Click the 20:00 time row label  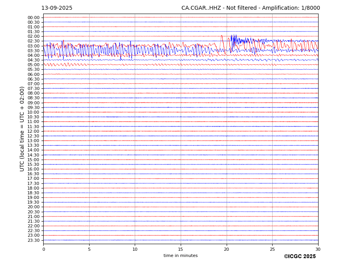[33, 207]
